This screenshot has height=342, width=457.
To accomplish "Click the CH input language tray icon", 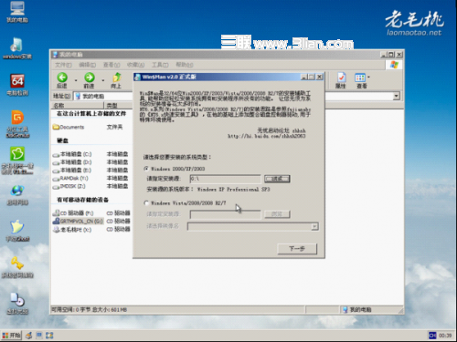I will (x=432, y=336).
